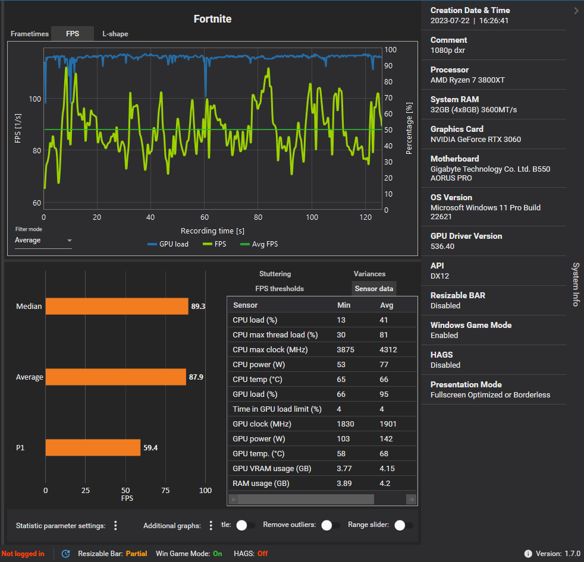Open the Filter mode Average dropdown
The image size is (584, 562).
pyautogui.click(x=43, y=240)
